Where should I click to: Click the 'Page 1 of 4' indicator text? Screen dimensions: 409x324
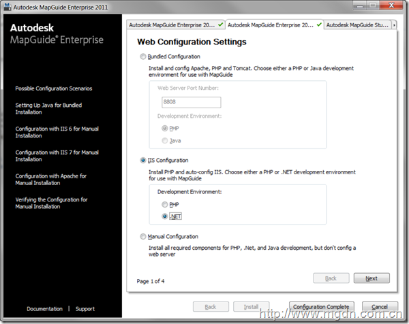point(151,281)
